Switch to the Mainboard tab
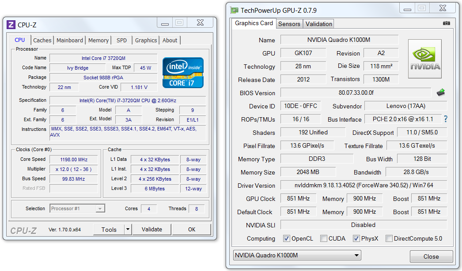 point(69,40)
